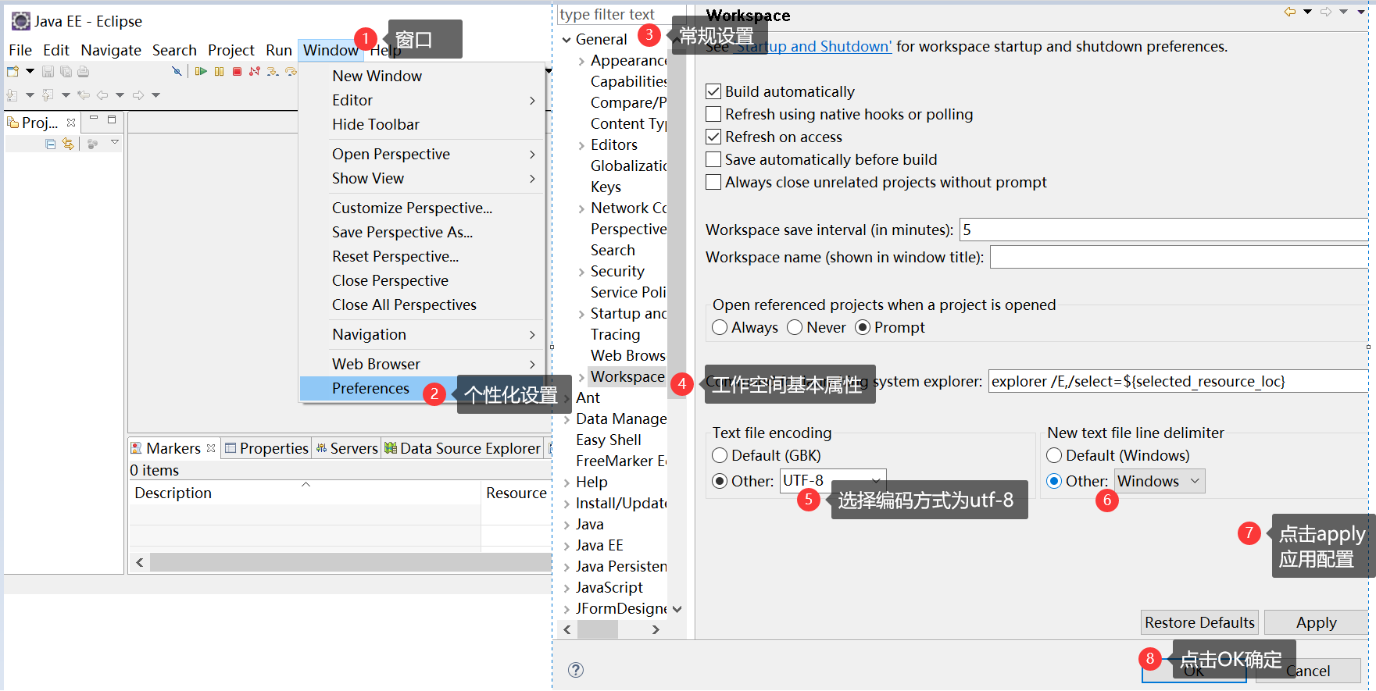Click the Last Edit Location icon

(83, 95)
